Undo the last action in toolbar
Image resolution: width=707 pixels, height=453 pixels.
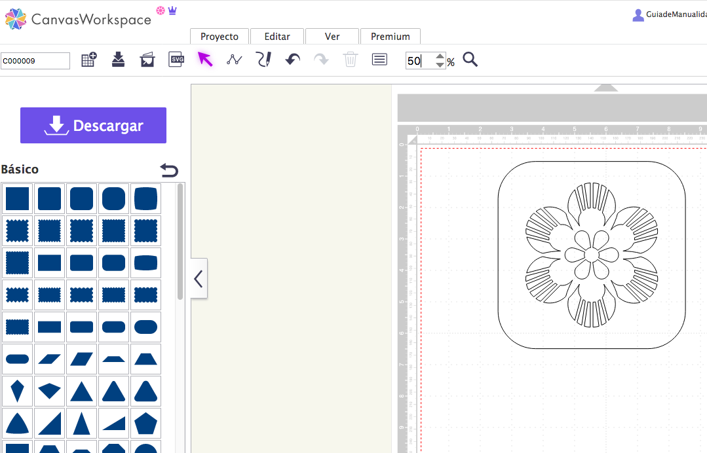[x=292, y=60]
